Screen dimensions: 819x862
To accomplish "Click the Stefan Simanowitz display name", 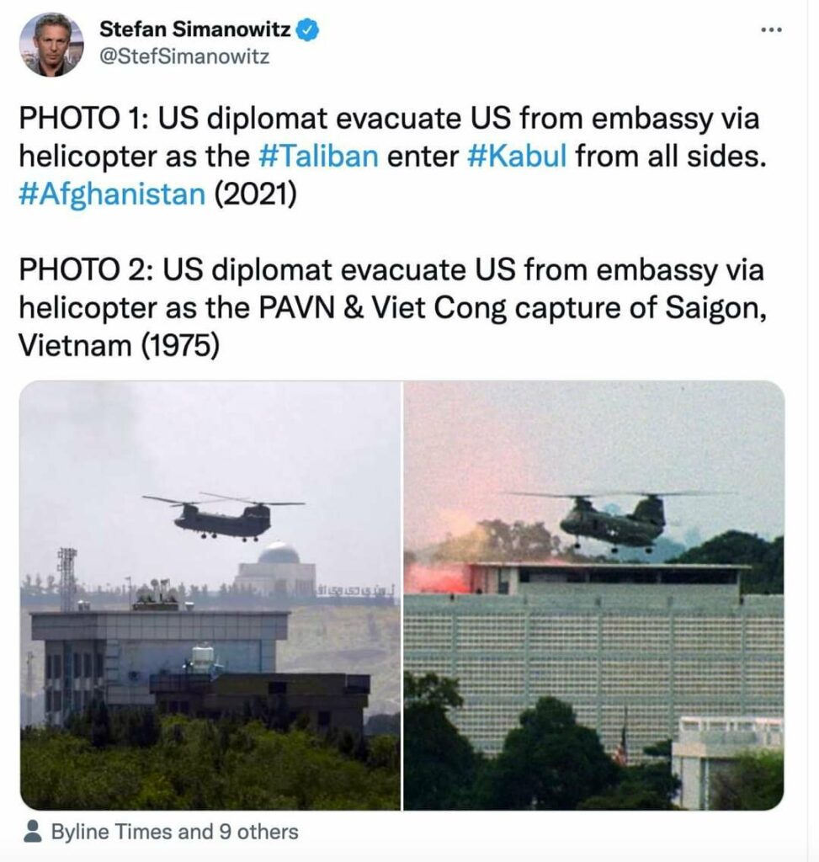I will tap(195, 29).
